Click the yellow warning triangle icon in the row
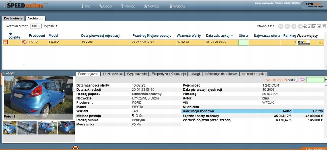 (x=321, y=42)
